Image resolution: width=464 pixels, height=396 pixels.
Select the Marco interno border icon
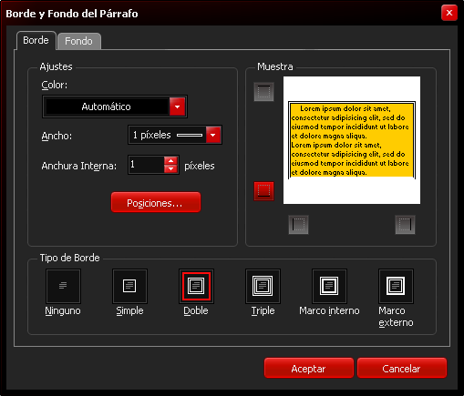[329, 286]
